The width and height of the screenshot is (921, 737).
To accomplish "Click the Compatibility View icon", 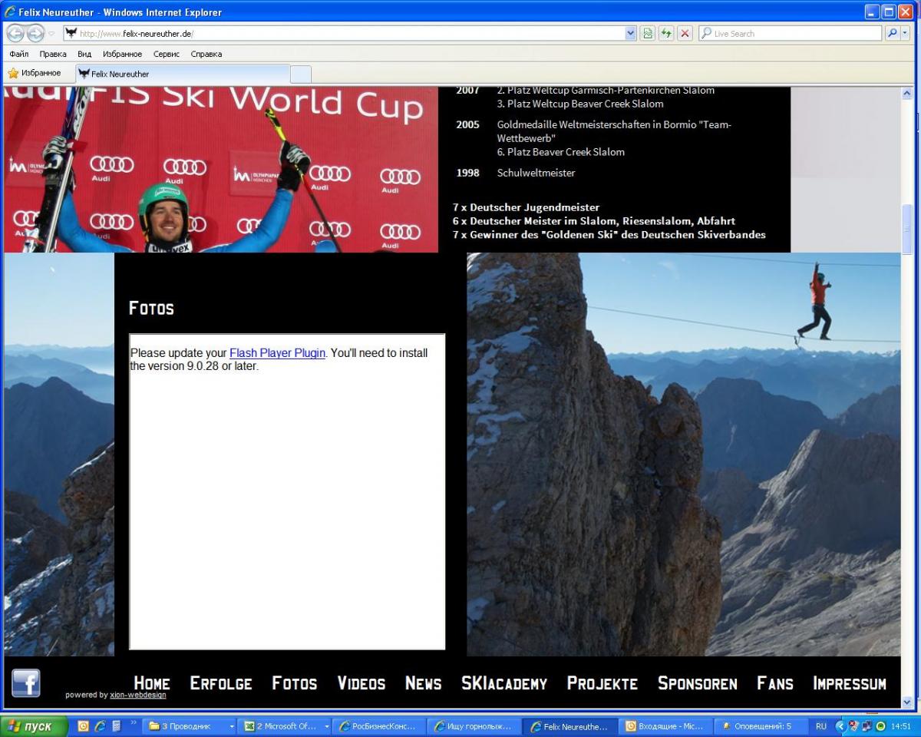I will [649, 33].
